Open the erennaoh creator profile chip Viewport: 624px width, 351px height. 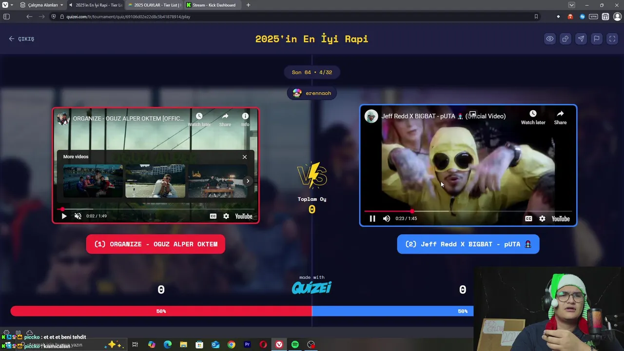pos(312,93)
